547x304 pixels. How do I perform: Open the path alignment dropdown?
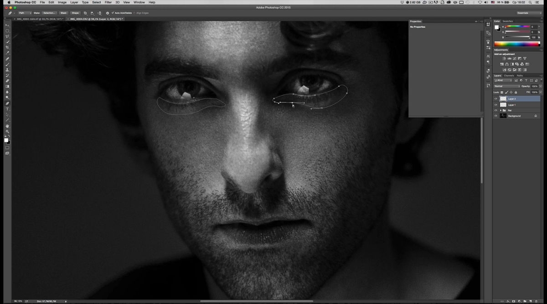[x=93, y=13]
